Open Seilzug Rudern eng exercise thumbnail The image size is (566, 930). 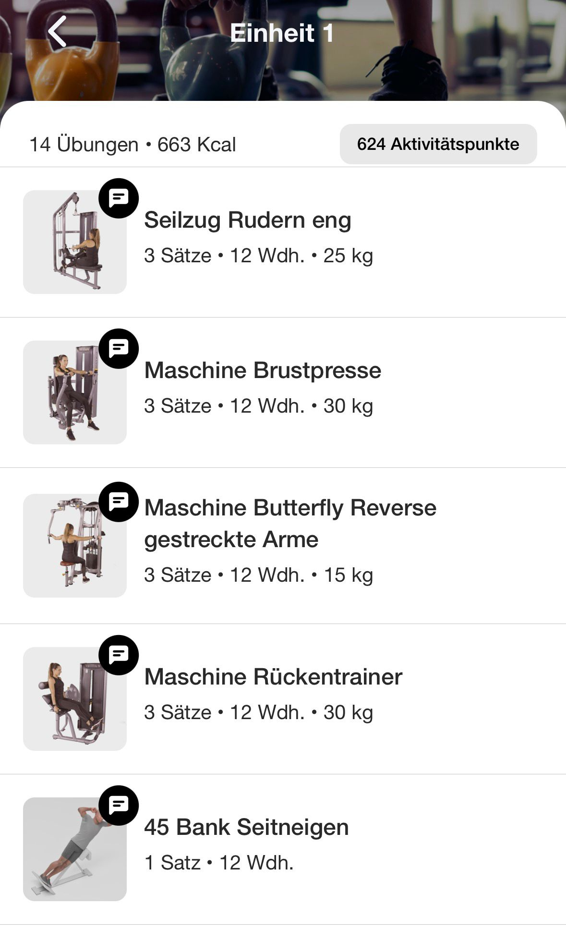75,242
